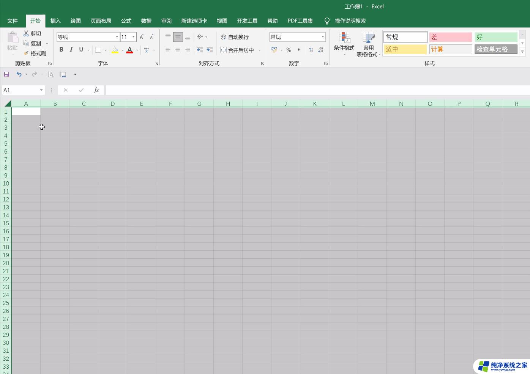This screenshot has height=374, width=530.
Task: Click the decrease decimal places icon
Action: [321, 50]
